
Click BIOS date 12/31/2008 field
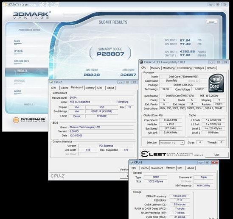pos(101,136)
